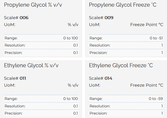Image resolution: width=167 pixels, height=118 pixels.
Task: Select Freeze Point °C unit under scale 014
Action: point(147,85)
